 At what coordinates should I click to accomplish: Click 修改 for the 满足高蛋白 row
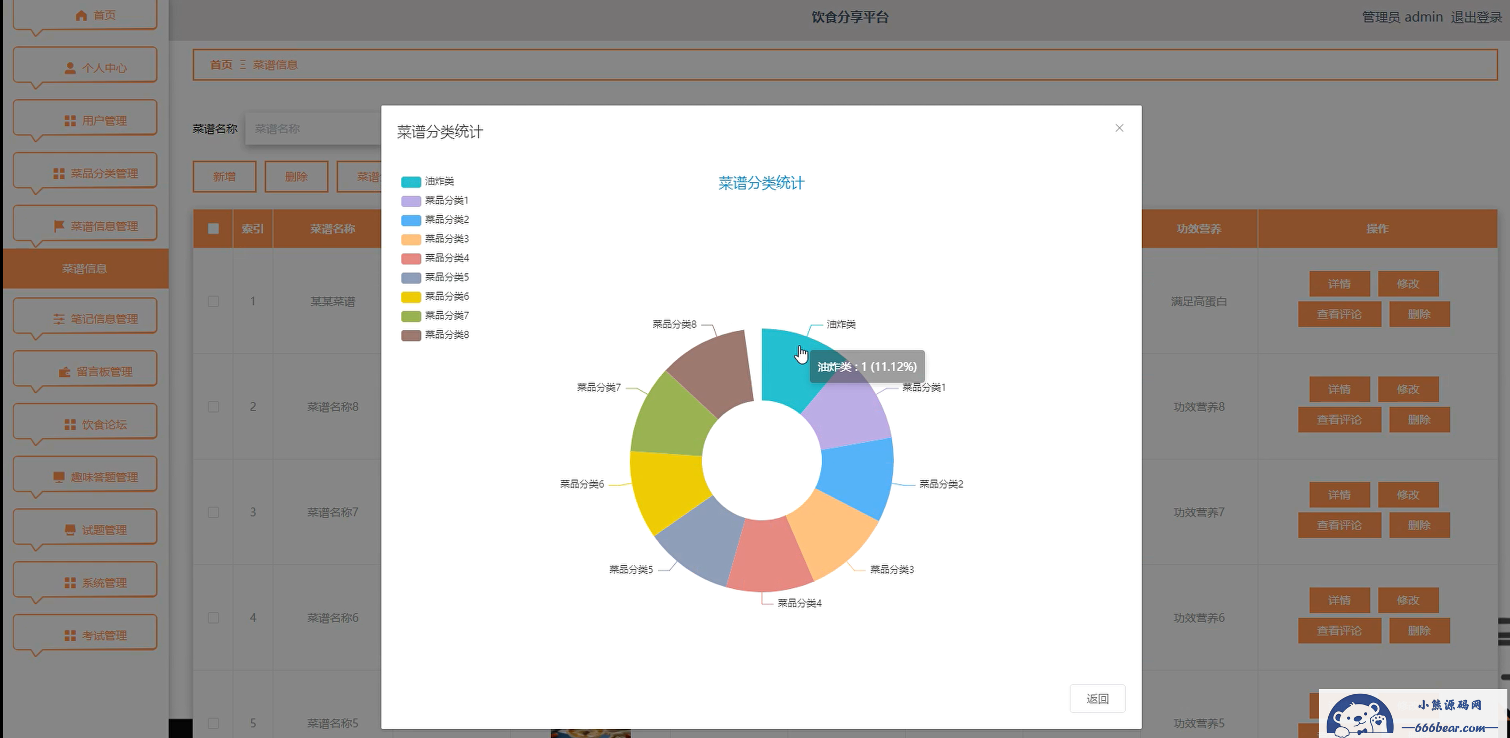1408,283
